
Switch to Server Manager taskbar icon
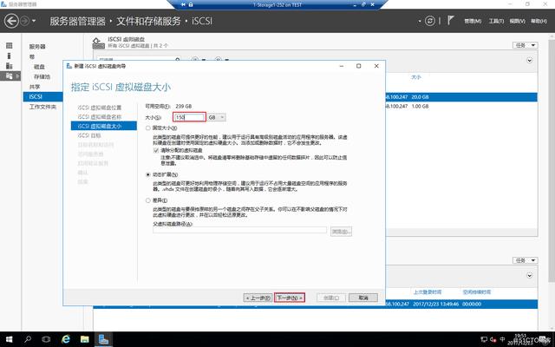pos(104,339)
